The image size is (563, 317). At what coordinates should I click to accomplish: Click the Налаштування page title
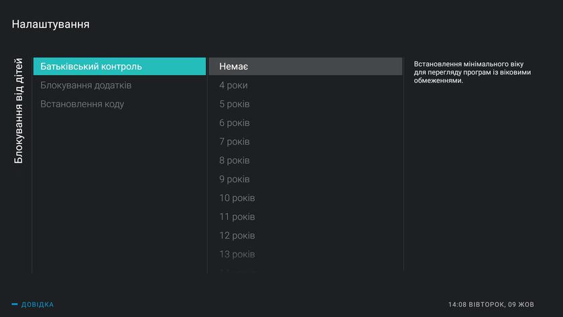(x=51, y=24)
